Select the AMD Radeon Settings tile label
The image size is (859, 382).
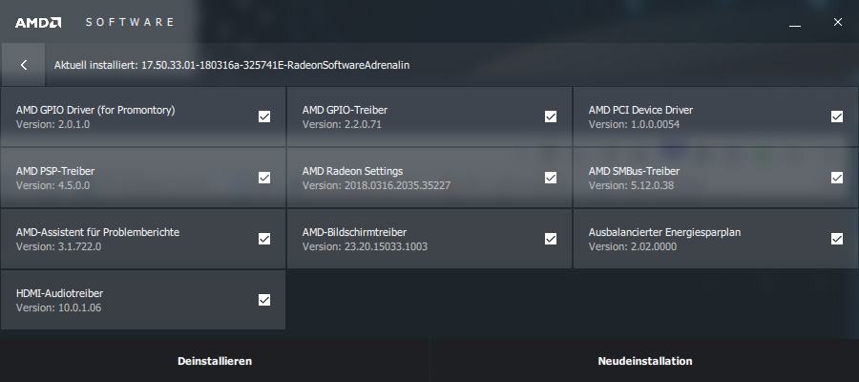(x=352, y=171)
